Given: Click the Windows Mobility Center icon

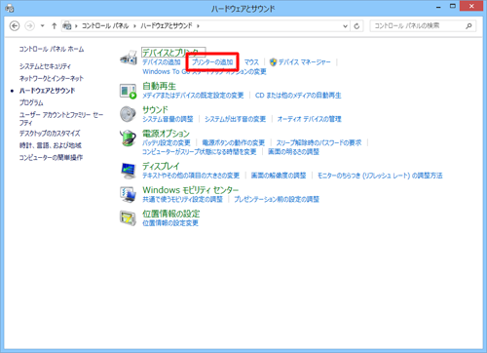Looking at the screenshot, I should pos(128,194).
